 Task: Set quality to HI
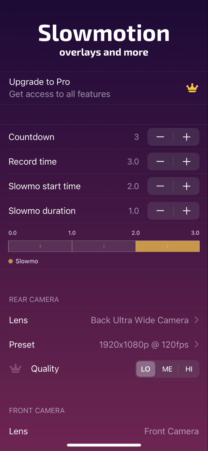tap(189, 369)
